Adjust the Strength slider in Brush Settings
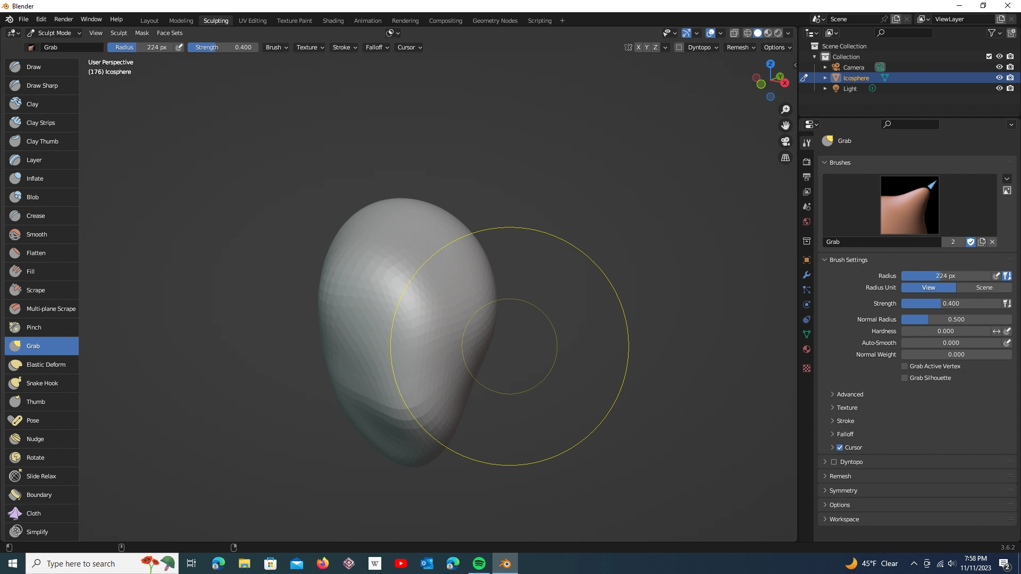 pyautogui.click(x=950, y=303)
